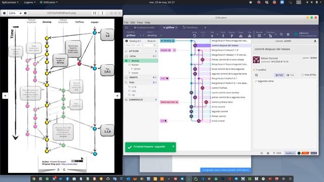
Task: Open the Timelines dropdown arrow
Action: (275, 34)
